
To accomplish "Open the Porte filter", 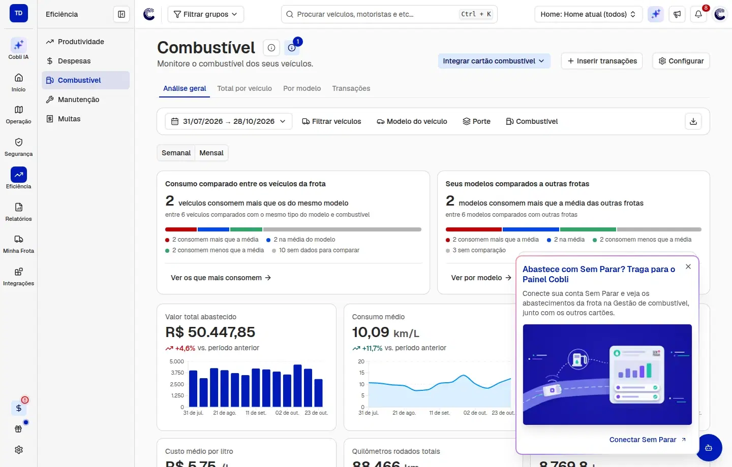I will pyautogui.click(x=476, y=121).
